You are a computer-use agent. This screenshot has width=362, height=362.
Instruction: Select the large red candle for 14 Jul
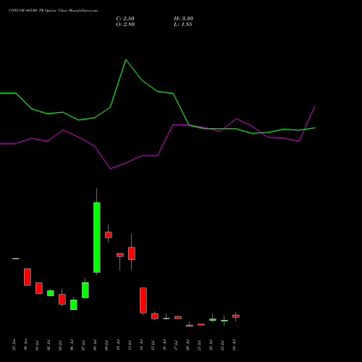click(x=143, y=300)
